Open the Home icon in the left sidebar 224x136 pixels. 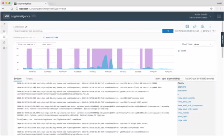[x=4, y=31]
